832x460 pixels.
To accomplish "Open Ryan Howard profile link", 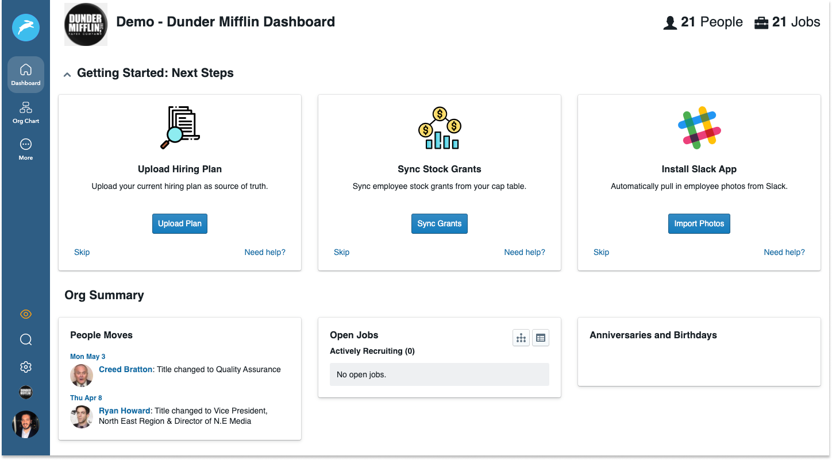I will (x=125, y=411).
